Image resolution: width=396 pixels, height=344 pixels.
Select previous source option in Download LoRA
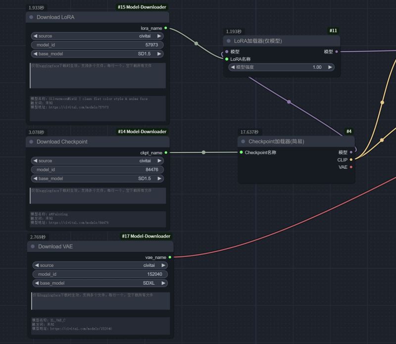35,36
